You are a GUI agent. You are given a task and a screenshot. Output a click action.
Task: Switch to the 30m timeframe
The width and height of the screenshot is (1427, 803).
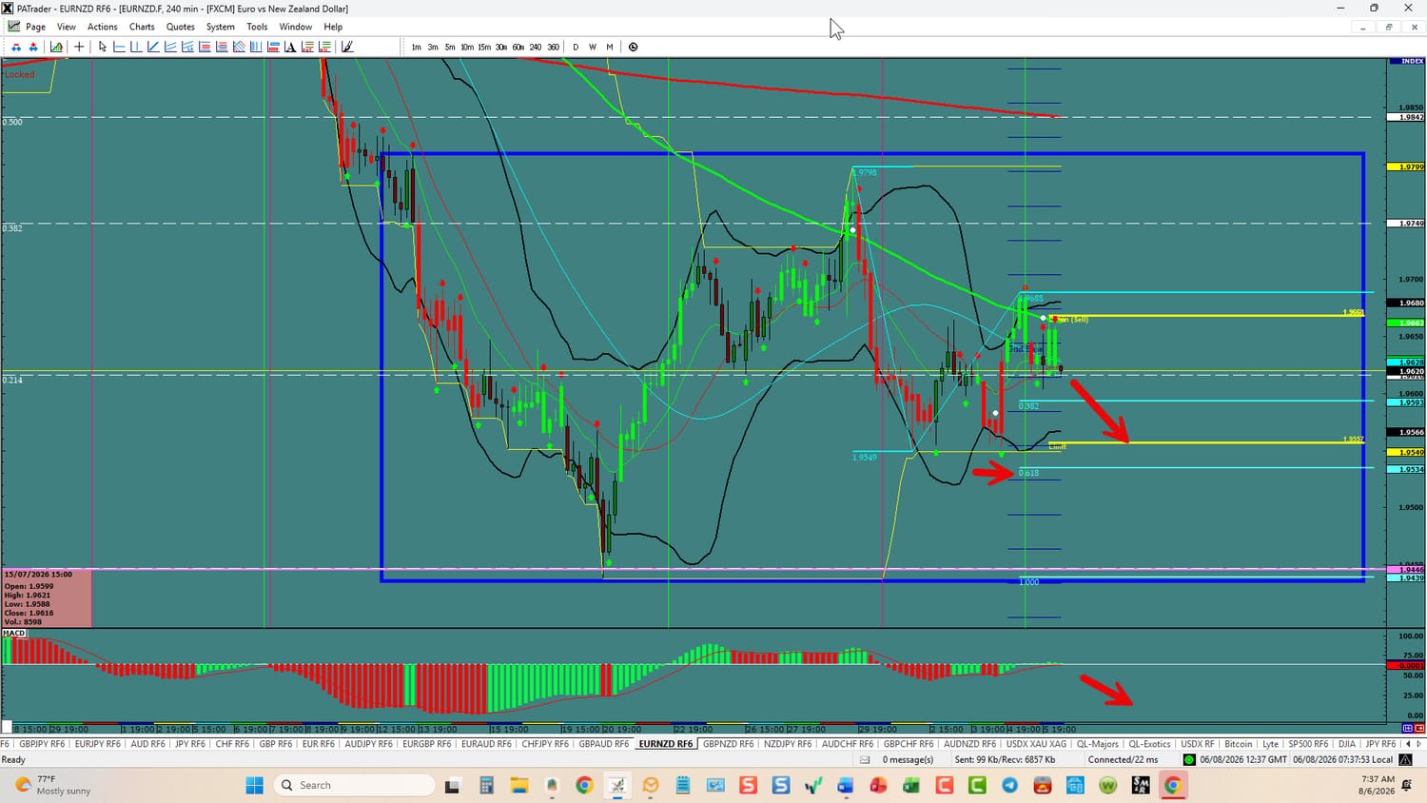point(501,47)
